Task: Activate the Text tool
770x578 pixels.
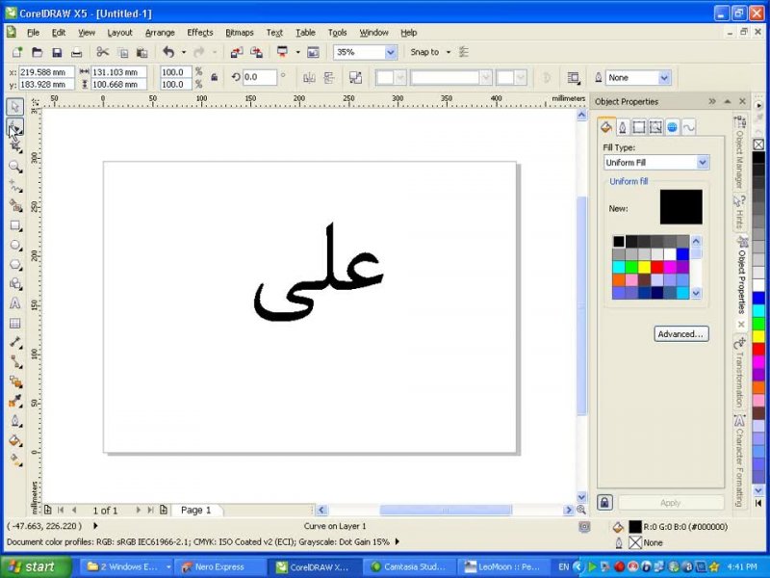Action: [x=15, y=303]
